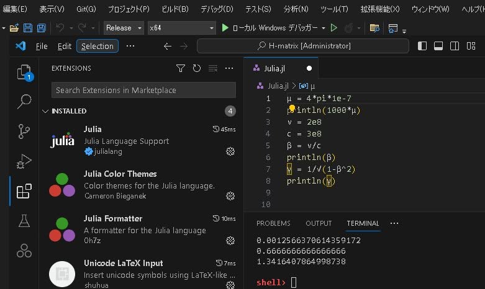The width and height of the screenshot is (485, 289).
Task: Click the μ symbol in breadcrumb
Action: pyautogui.click(x=312, y=86)
